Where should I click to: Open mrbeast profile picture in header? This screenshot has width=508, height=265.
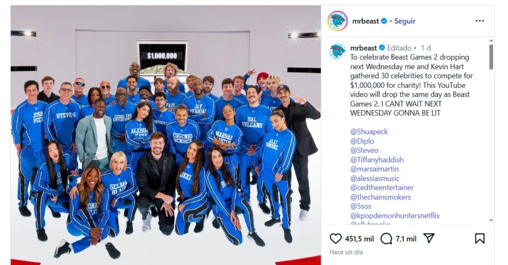click(x=337, y=21)
